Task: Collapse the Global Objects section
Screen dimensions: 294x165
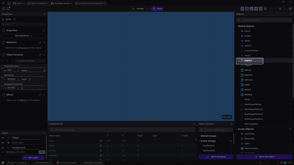Action: [236, 26]
